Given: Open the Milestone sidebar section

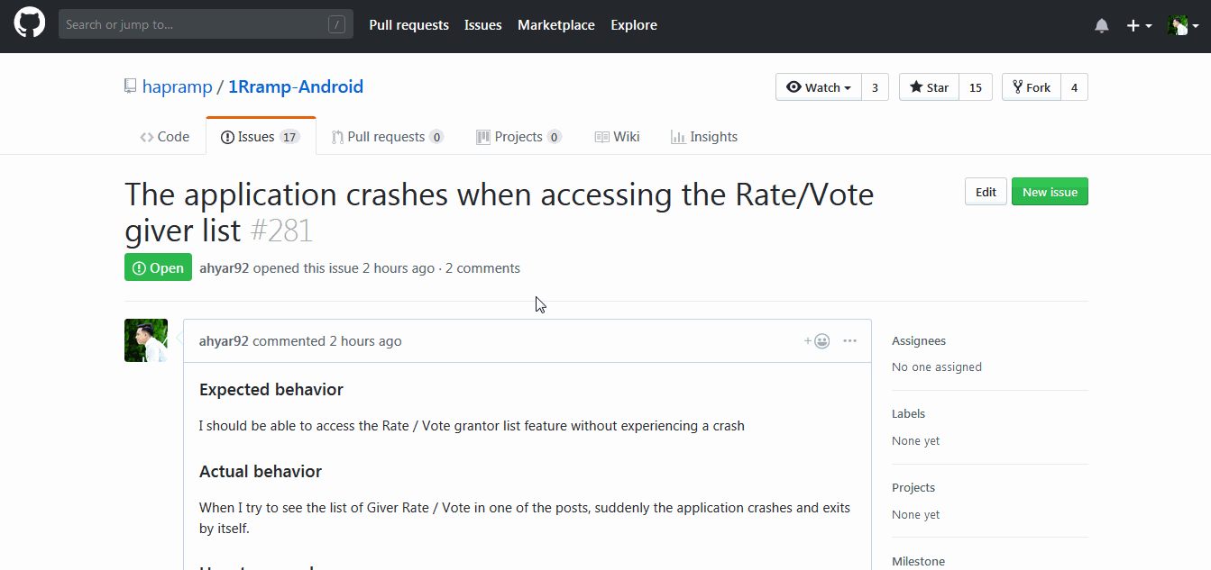Looking at the screenshot, I should click(919, 561).
